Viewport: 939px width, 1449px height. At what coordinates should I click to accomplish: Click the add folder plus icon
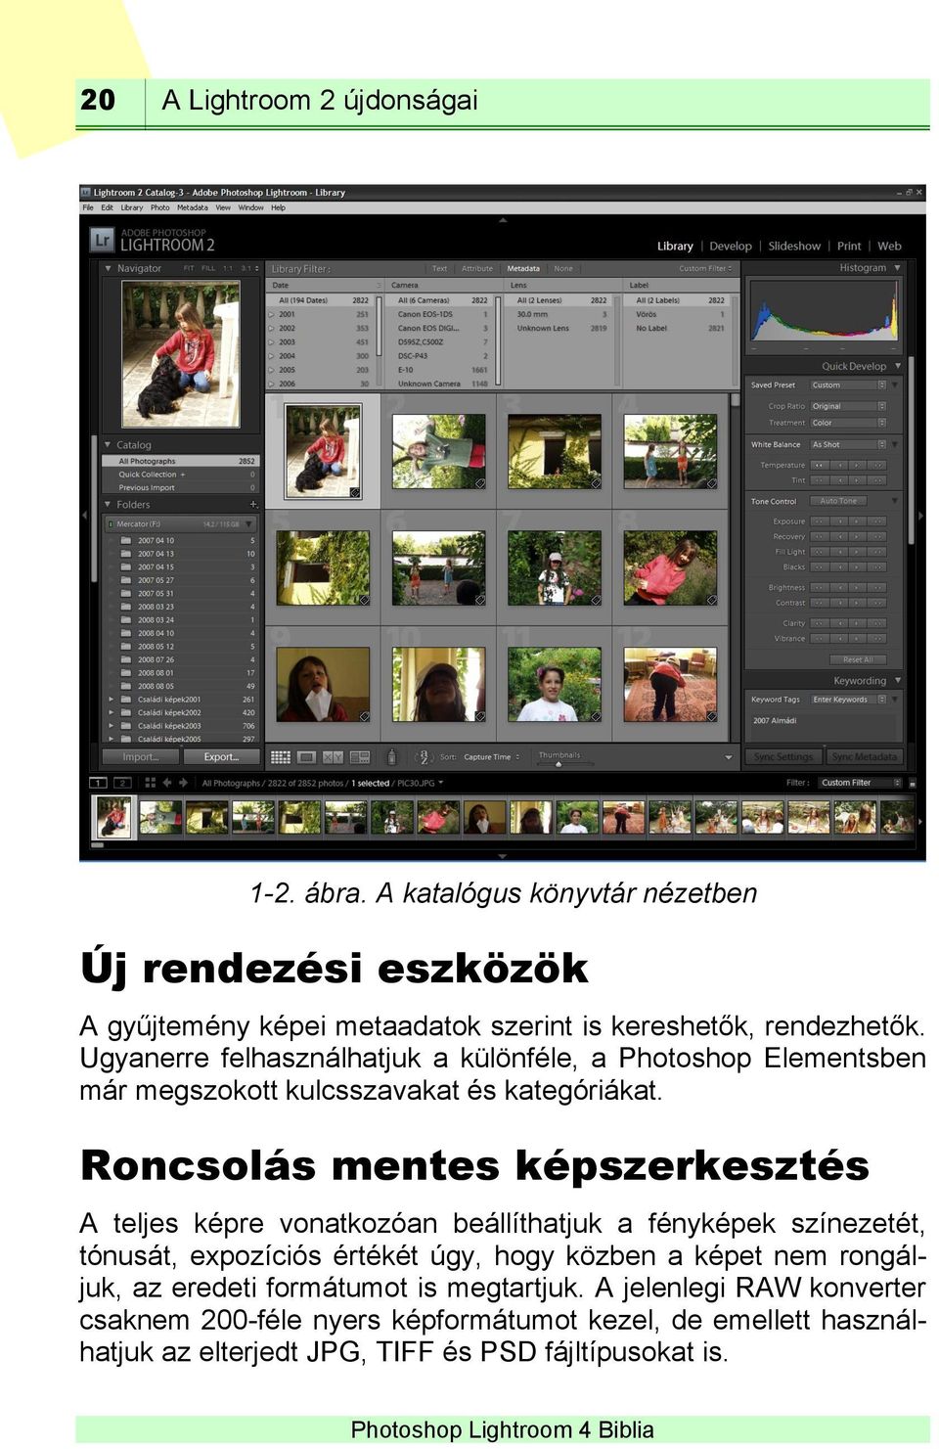(253, 504)
